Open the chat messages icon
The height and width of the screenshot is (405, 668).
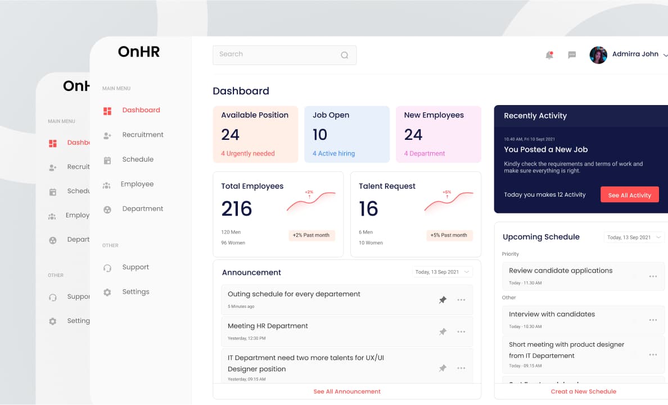(572, 55)
